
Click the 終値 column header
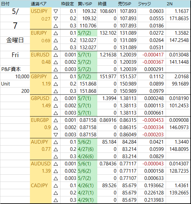pyautogui.click(x=102, y=4)
